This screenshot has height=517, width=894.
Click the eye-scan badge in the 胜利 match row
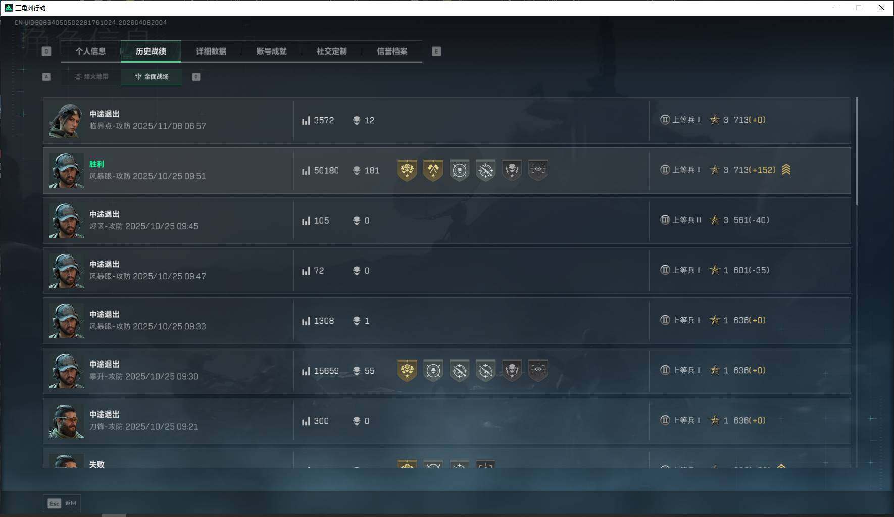pyautogui.click(x=538, y=170)
